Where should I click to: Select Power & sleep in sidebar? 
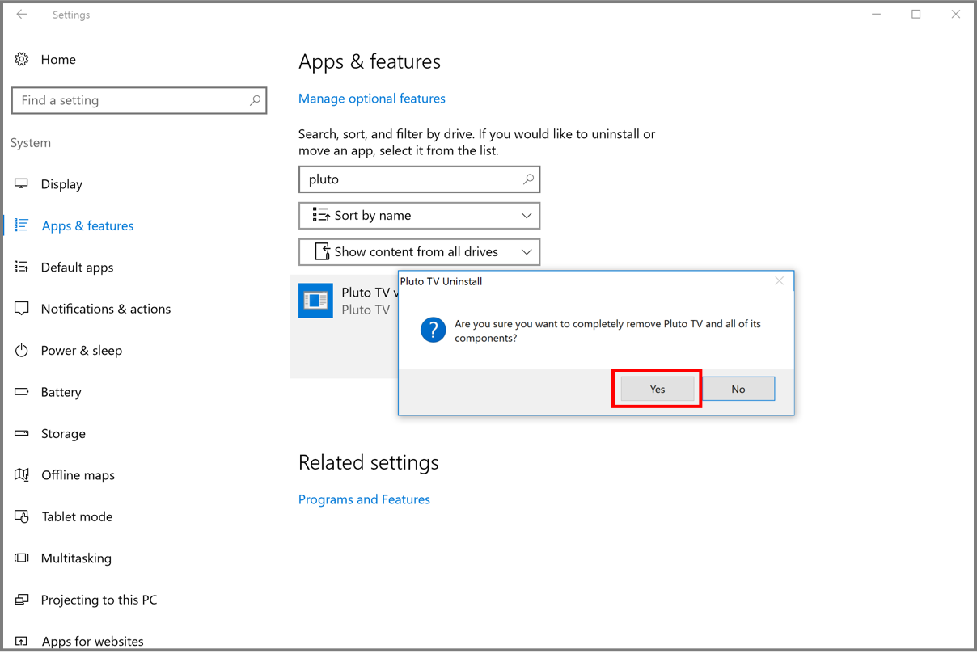tap(82, 351)
